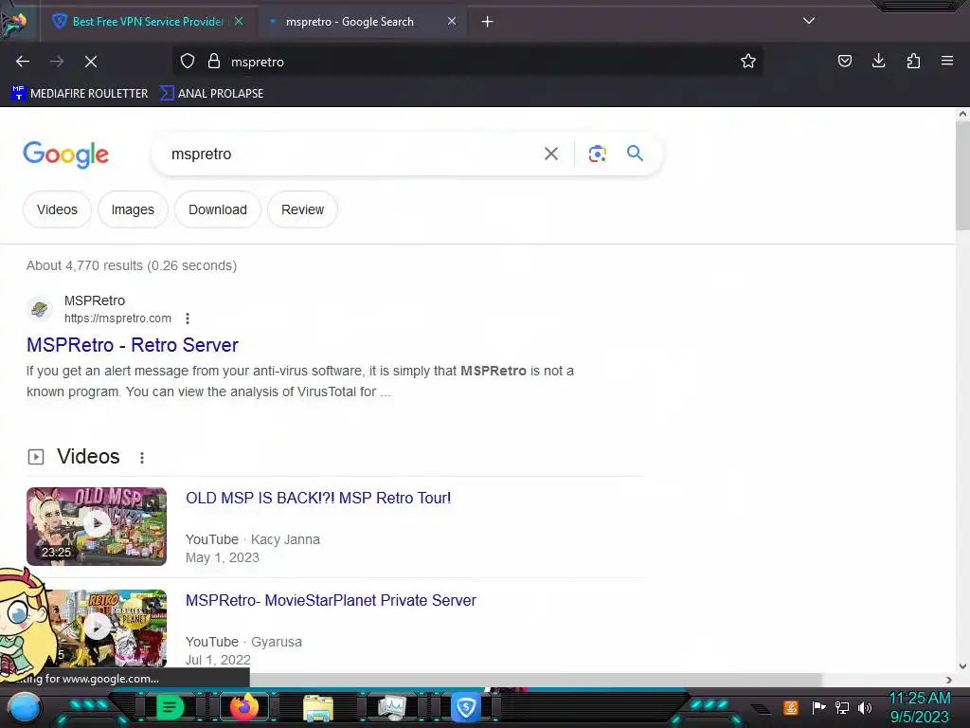Screen dimensions: 970x728
Task: Open the volume speaker tray icon
Action: [x=865, y=707]
